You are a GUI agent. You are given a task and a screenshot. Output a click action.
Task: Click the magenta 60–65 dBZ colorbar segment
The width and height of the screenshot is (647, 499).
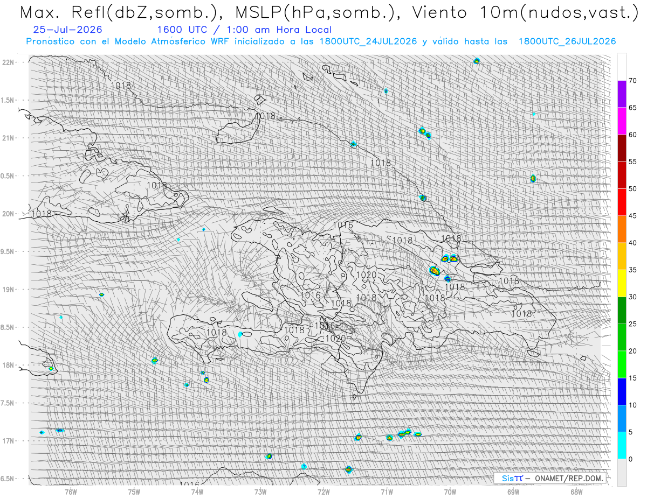(x=622, y=121)
